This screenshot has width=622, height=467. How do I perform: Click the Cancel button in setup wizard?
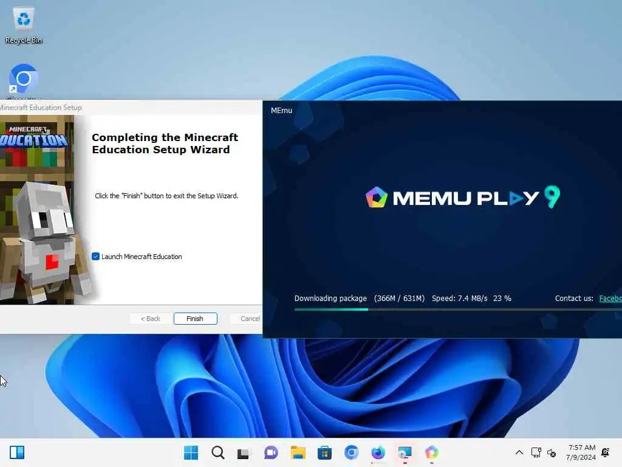(246, 319)
